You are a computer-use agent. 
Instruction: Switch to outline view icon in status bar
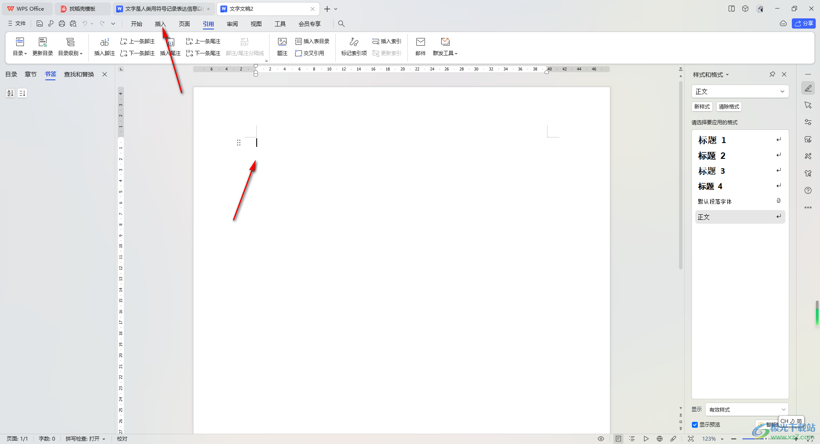[x=632, y=439]
